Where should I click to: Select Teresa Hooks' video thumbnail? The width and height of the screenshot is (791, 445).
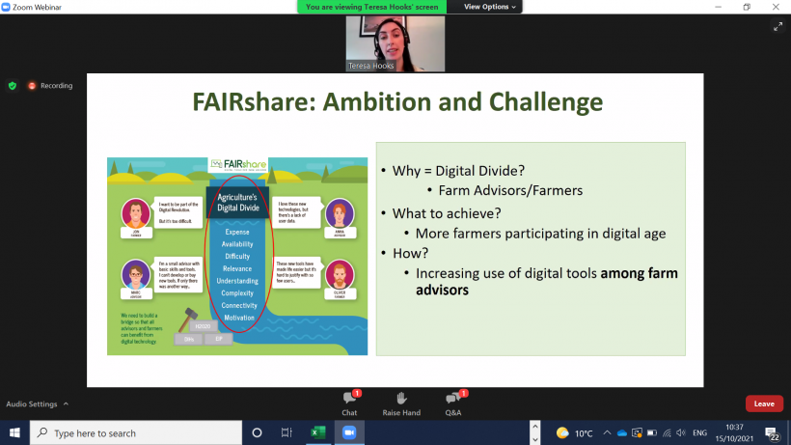[395, 43]
